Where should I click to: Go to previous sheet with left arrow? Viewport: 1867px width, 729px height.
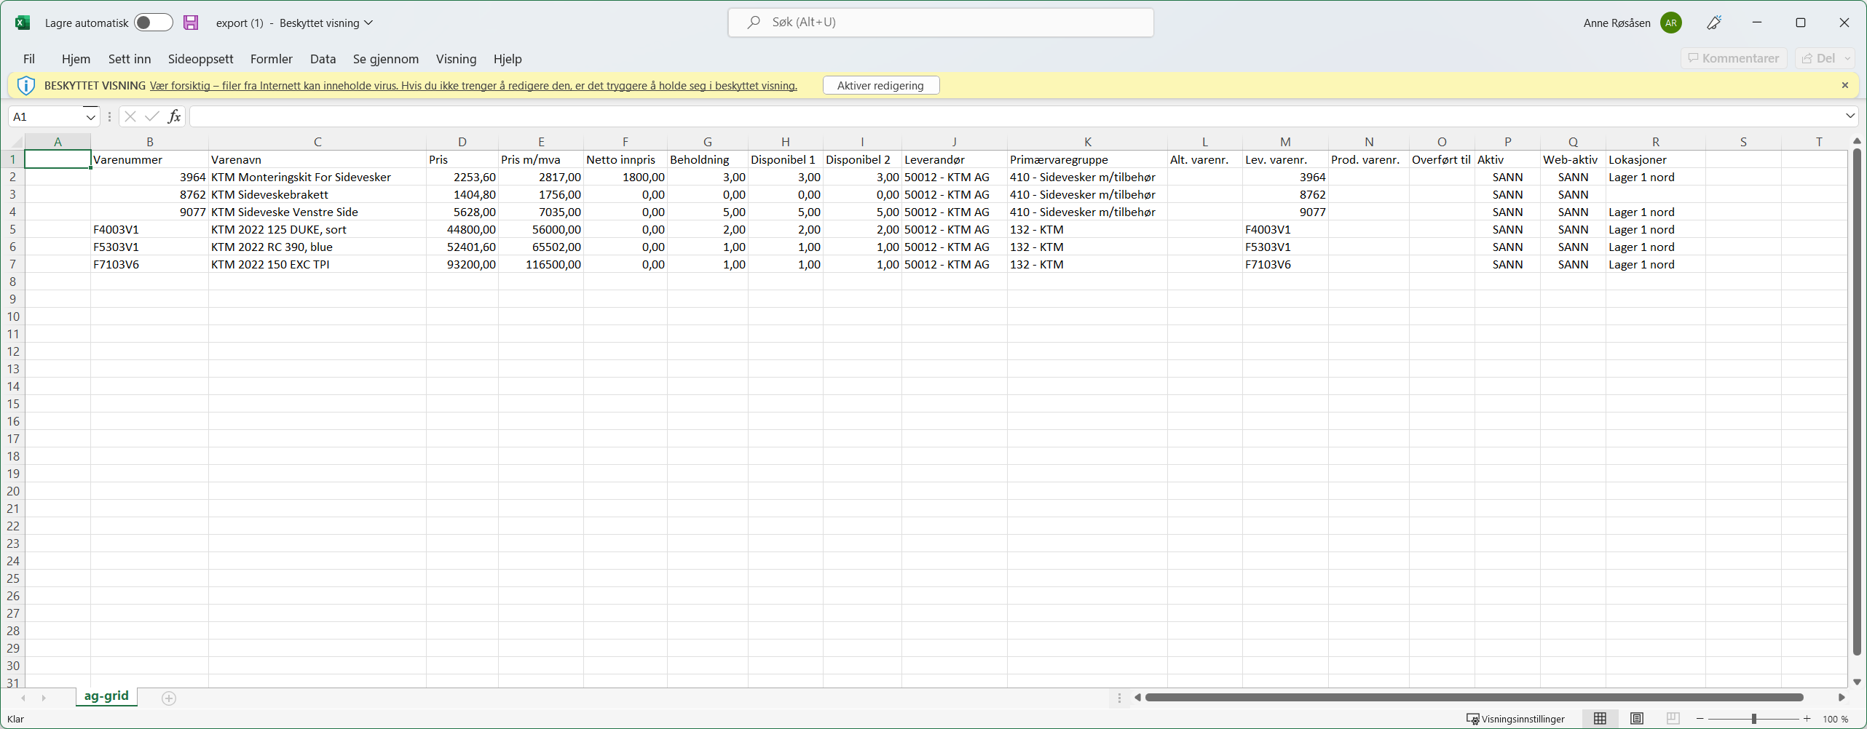coord(23,698)
